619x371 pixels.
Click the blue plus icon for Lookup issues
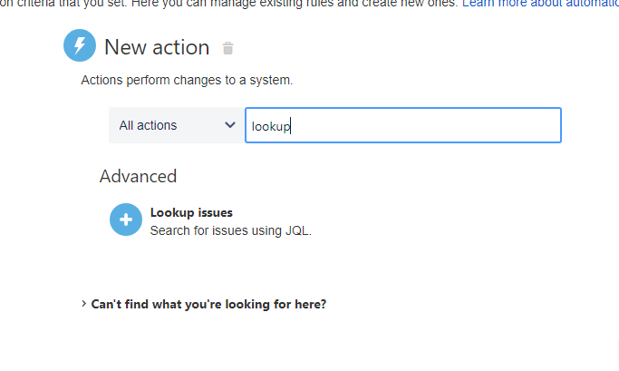pos(126,220)
